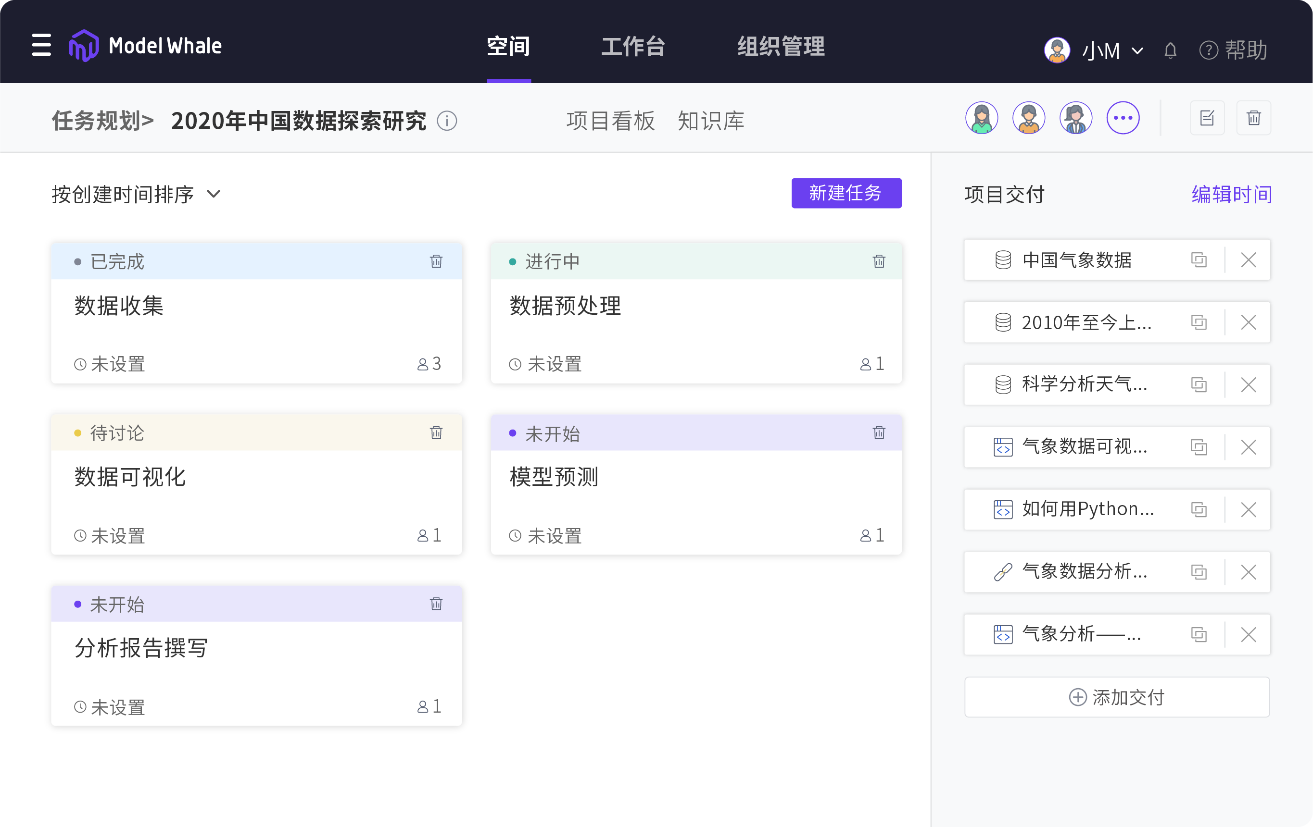View the 3 assignees on 数据收集
1313x827 pixels.
pos(429,363)
